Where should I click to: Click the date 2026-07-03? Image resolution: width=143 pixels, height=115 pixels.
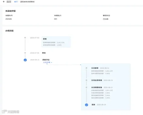point(35,38)
